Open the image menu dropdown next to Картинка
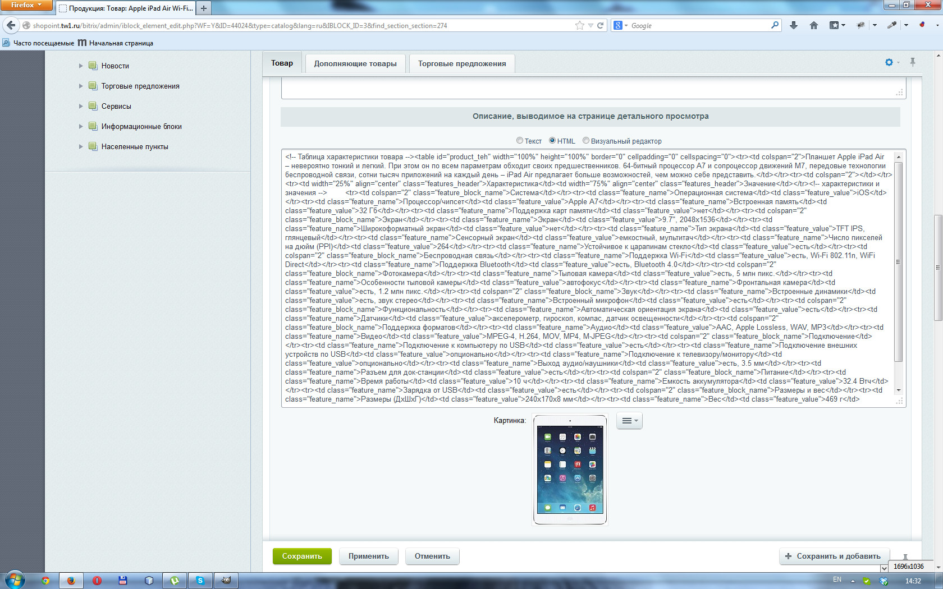 (629, 421)
